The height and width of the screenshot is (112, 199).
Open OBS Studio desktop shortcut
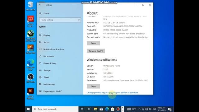click(30, 78)
